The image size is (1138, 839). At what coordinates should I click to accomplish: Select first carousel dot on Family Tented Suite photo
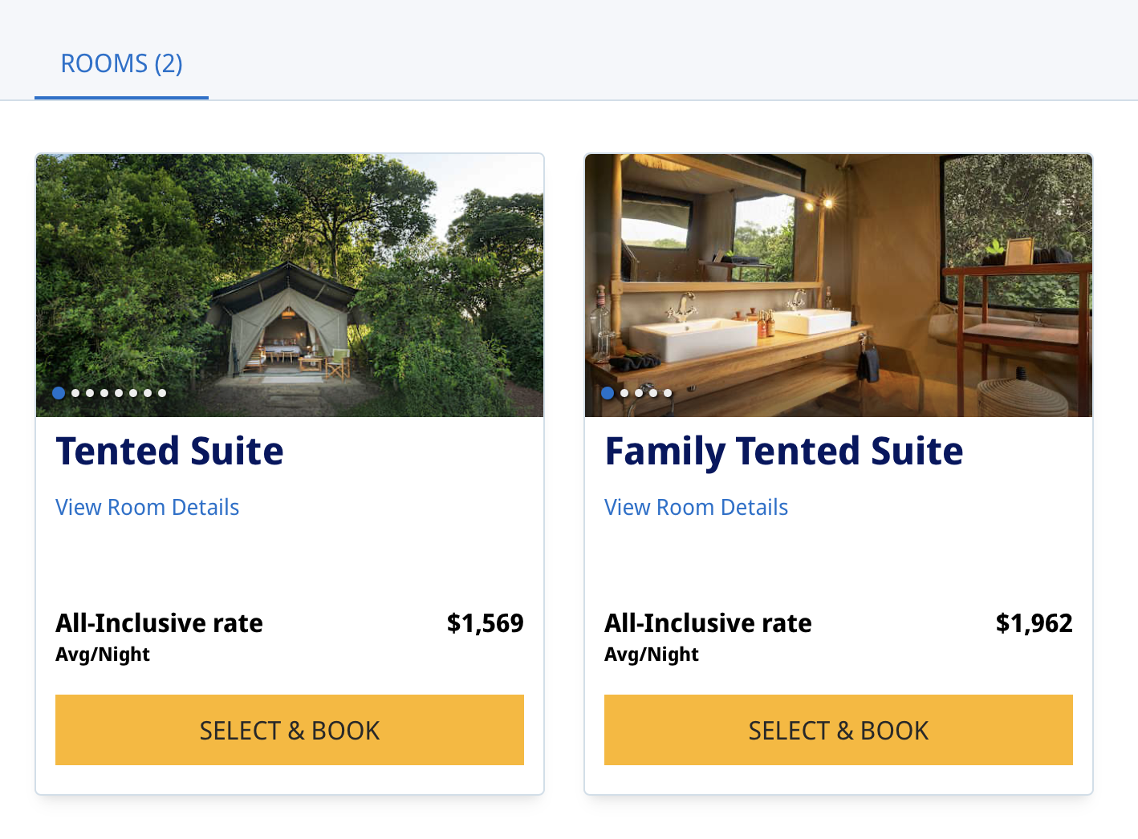click(x=608, y=393)
